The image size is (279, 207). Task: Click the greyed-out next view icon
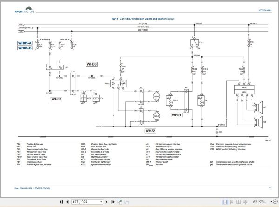tap(126, 202)
